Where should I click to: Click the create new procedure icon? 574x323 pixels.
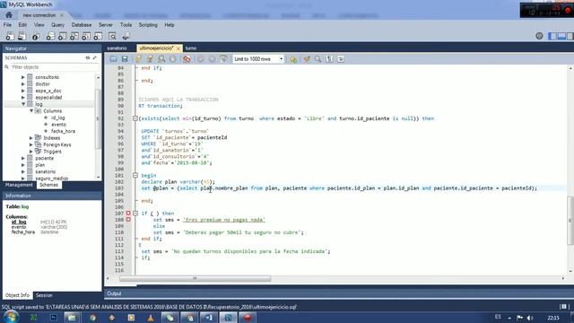(86, 36)
